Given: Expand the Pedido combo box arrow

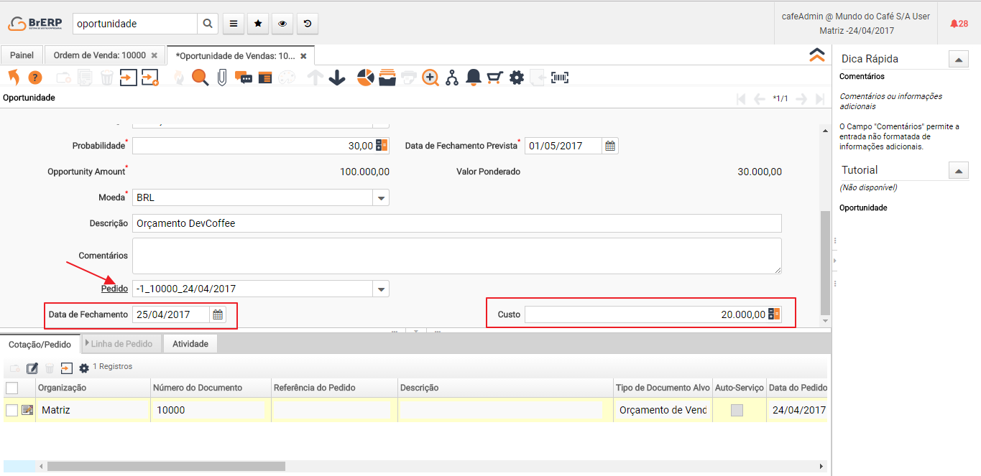Looking at the screenshot, I should pos(381,289).
